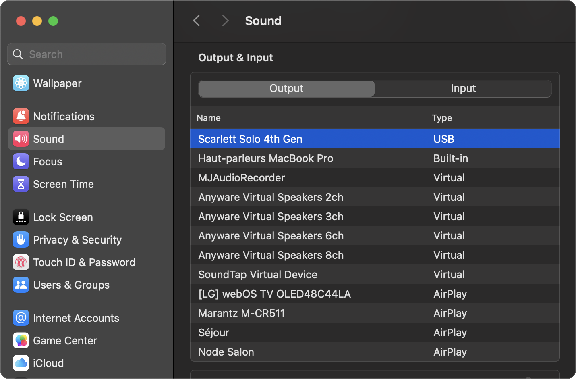The width and height of the screenshot is (576, 379).
Task: Click the Touch ID fingerprint icon
Action: pos(21,262)
